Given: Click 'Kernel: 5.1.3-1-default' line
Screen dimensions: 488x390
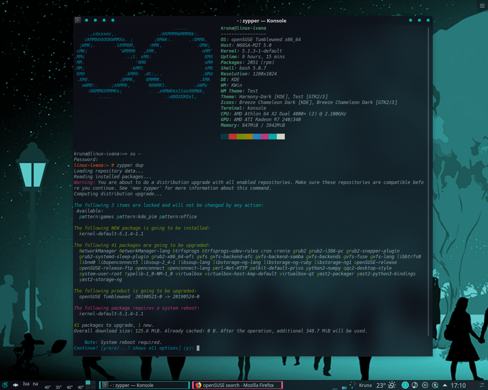Looking at the screenshot, I should click(x=251, y=51).
